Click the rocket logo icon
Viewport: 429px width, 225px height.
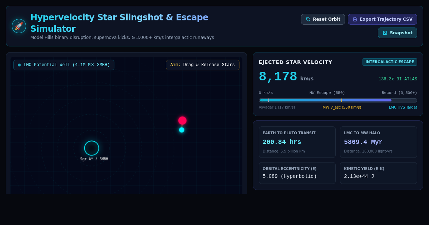tap(19, 26)
